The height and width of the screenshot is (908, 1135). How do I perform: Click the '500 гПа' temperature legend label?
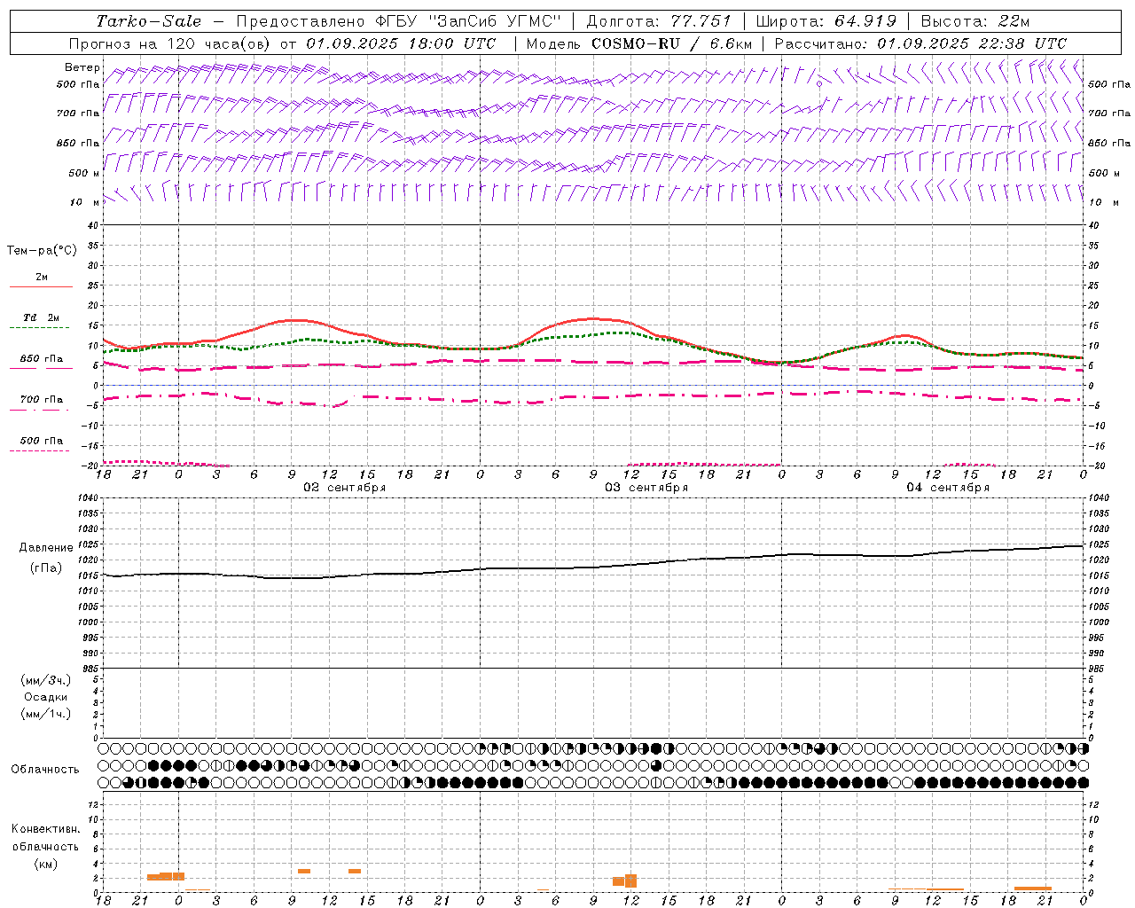(x=42, y=441)
